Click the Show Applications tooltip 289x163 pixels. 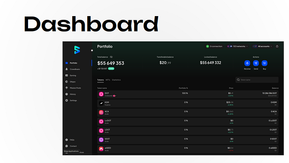(x=71, y=151)
